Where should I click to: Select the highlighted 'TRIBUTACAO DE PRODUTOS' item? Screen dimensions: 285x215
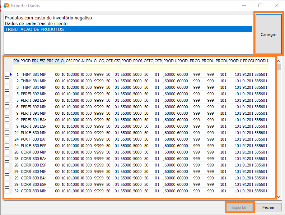(34, 29)
